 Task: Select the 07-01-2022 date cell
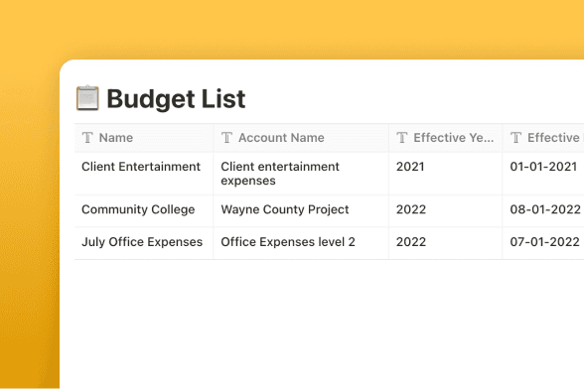tap(543, 243)
